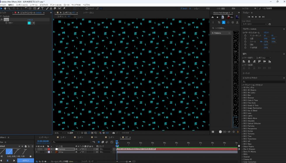Viewport: 286px width, 163px height.
Task: Open the スペースバー shortcut dropdown
Action: click(254, 24)
